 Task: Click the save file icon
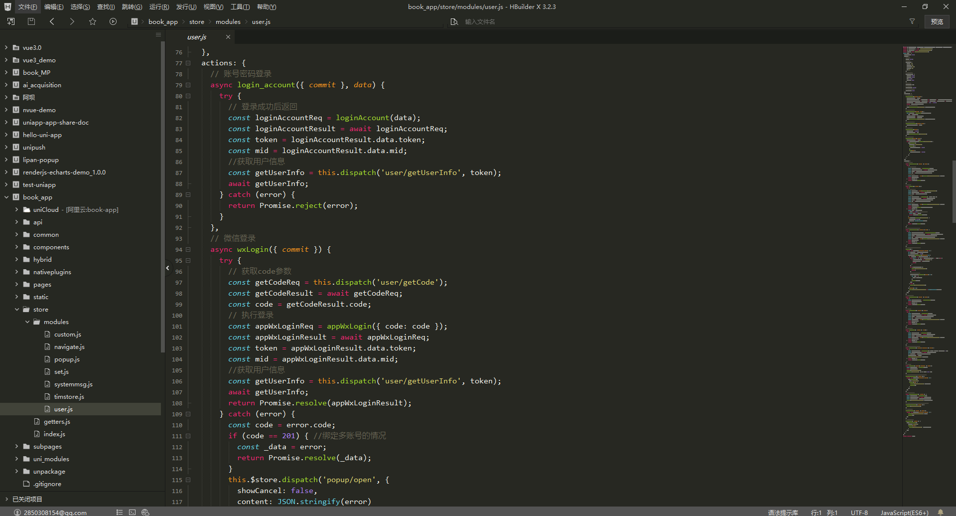31,21
